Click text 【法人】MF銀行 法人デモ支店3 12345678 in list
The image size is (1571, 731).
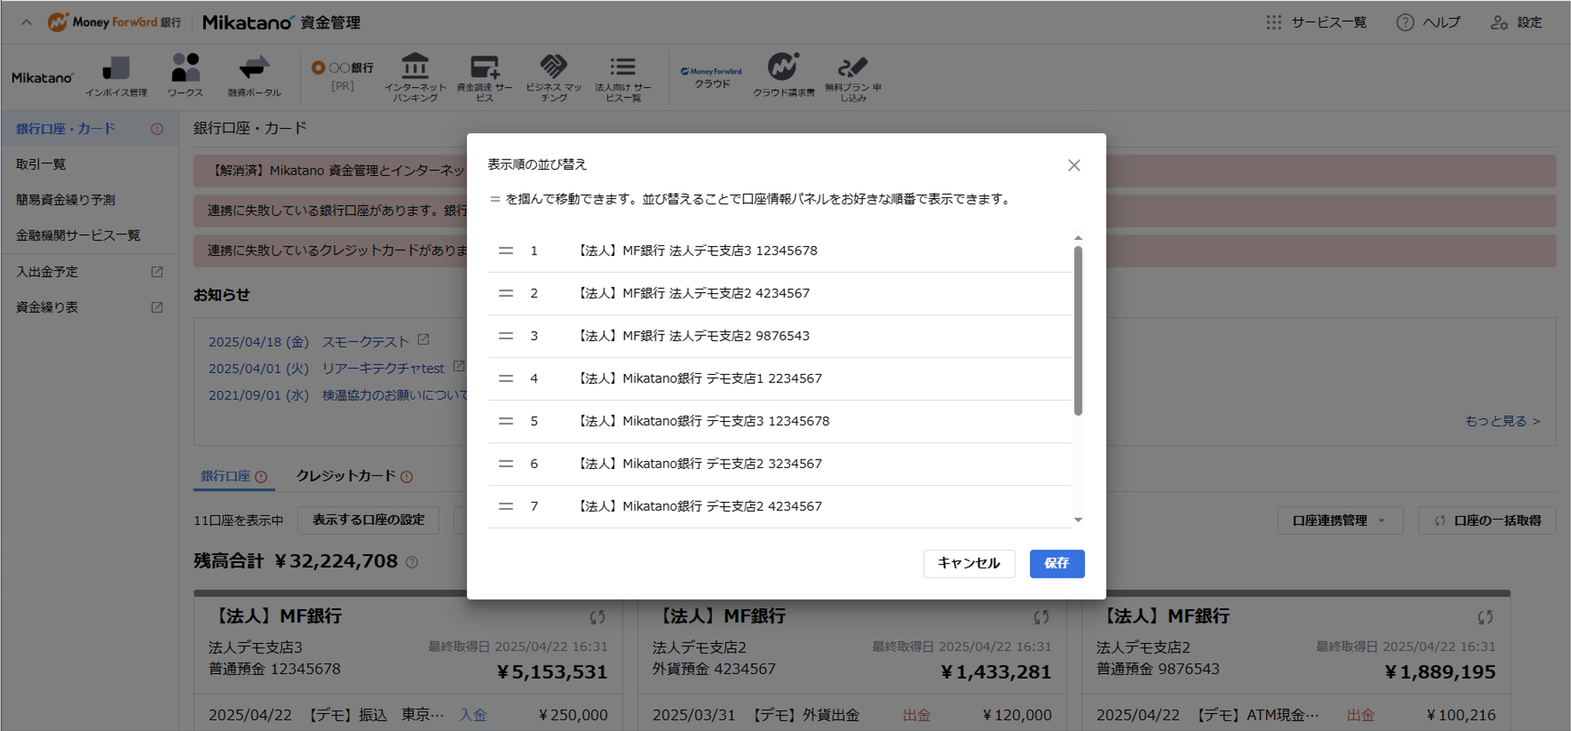click(x=696, y=251)
